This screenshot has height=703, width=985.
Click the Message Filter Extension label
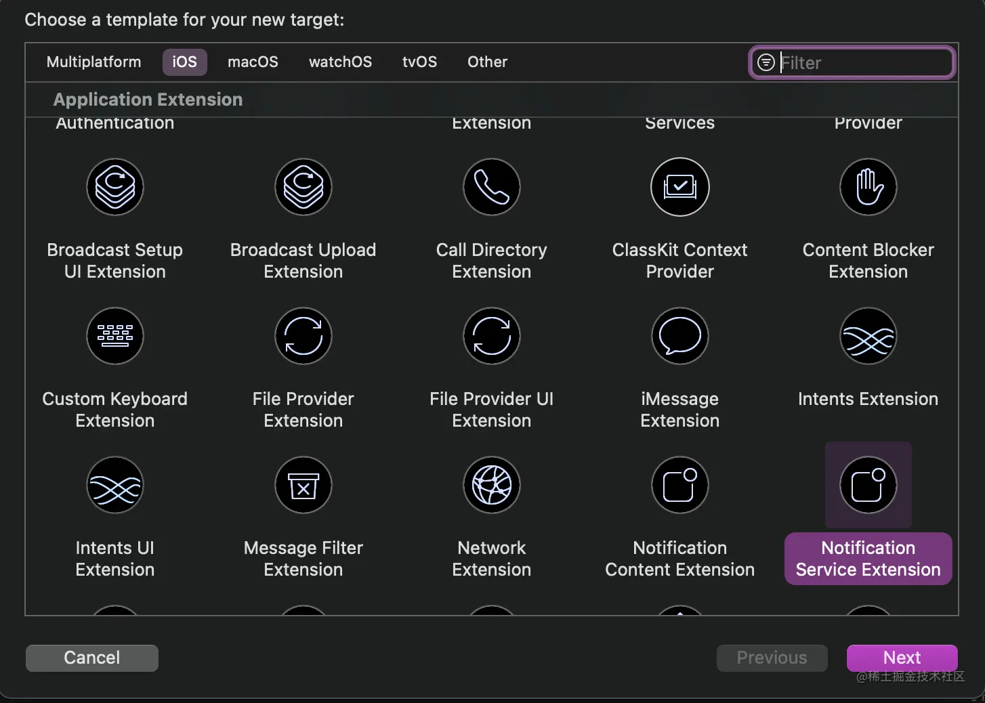point(303,559)
